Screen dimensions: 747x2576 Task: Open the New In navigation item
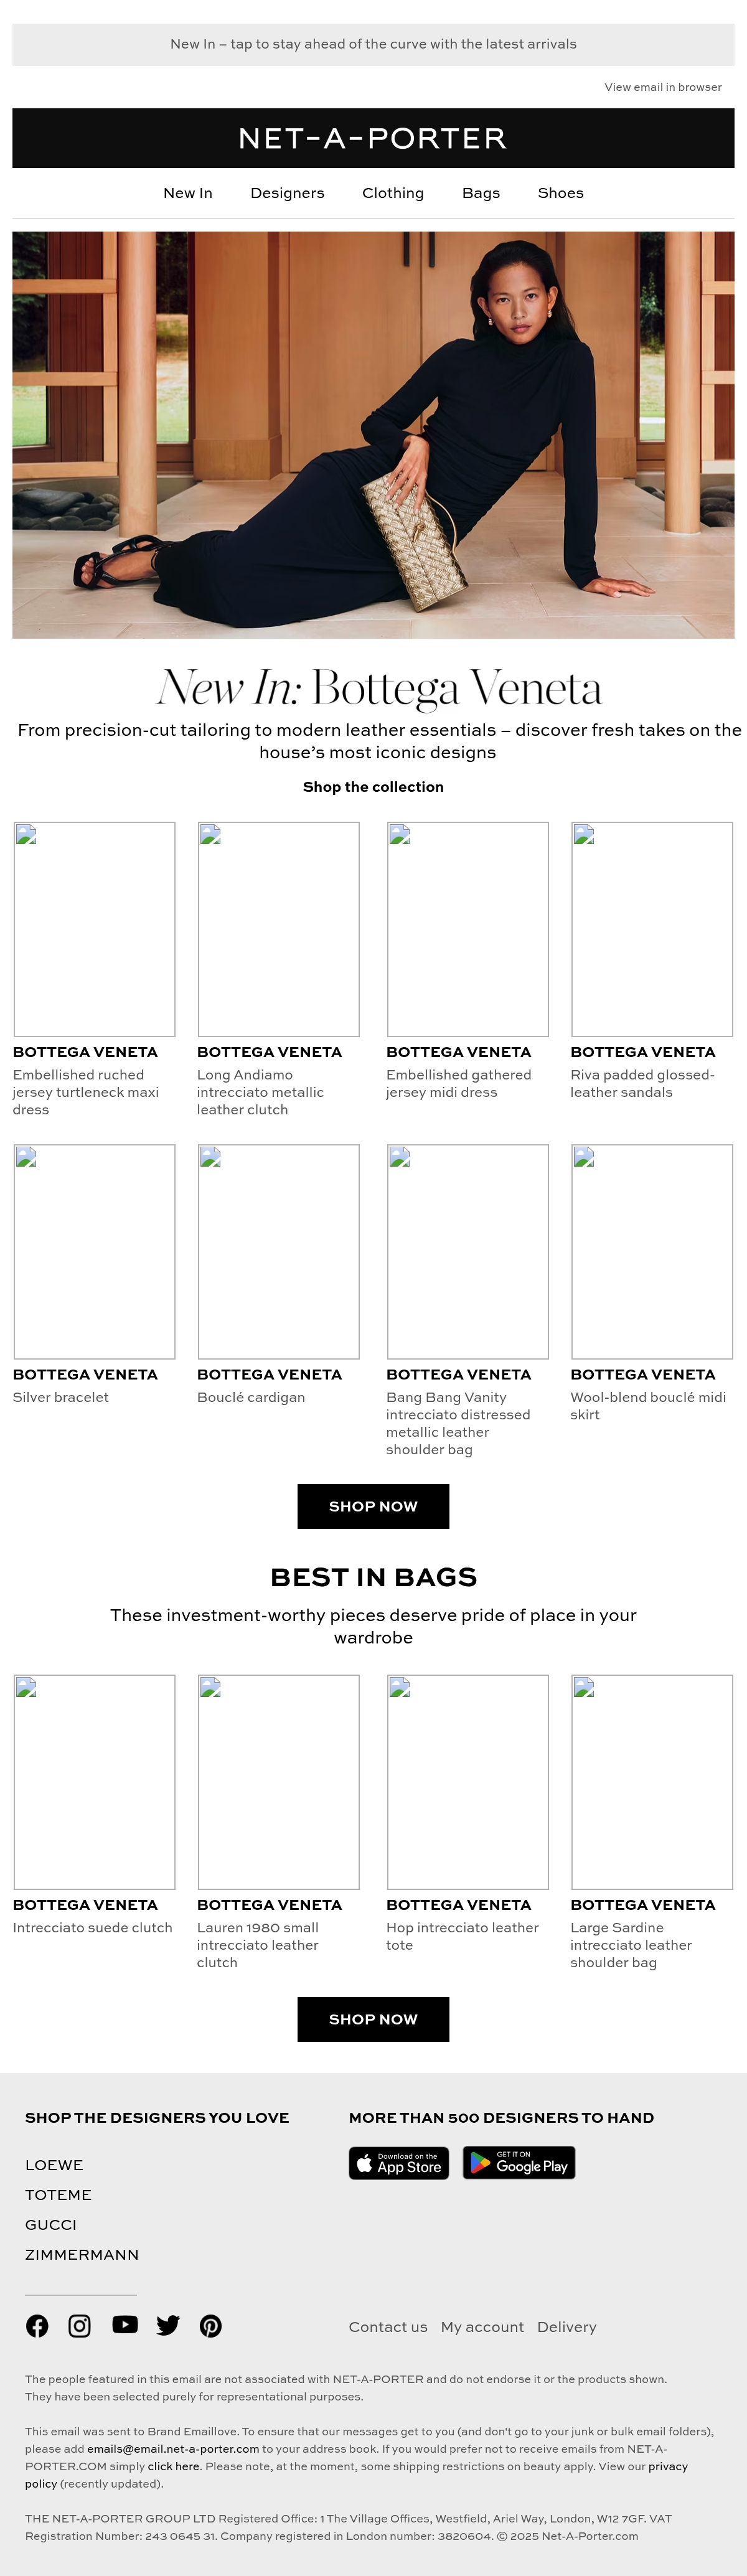click(x=188, y=193)
